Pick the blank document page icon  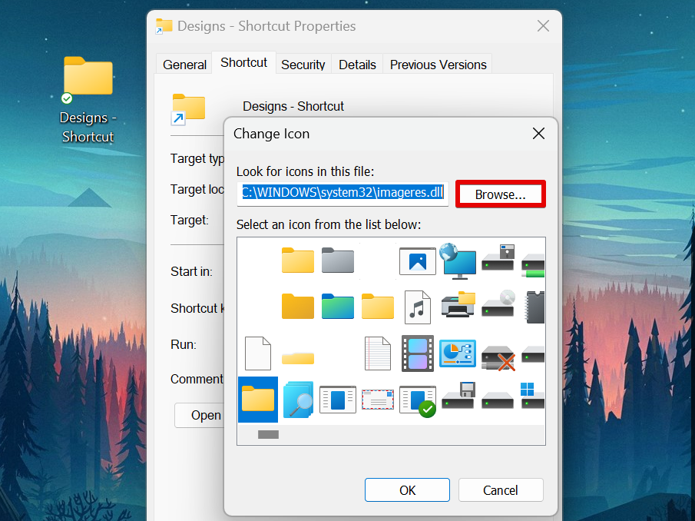[x=257, y=353]
